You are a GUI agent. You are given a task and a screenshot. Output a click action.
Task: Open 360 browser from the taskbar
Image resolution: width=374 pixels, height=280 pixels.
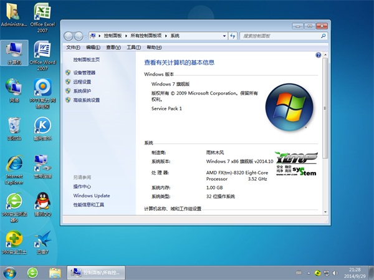click(32, 273)
